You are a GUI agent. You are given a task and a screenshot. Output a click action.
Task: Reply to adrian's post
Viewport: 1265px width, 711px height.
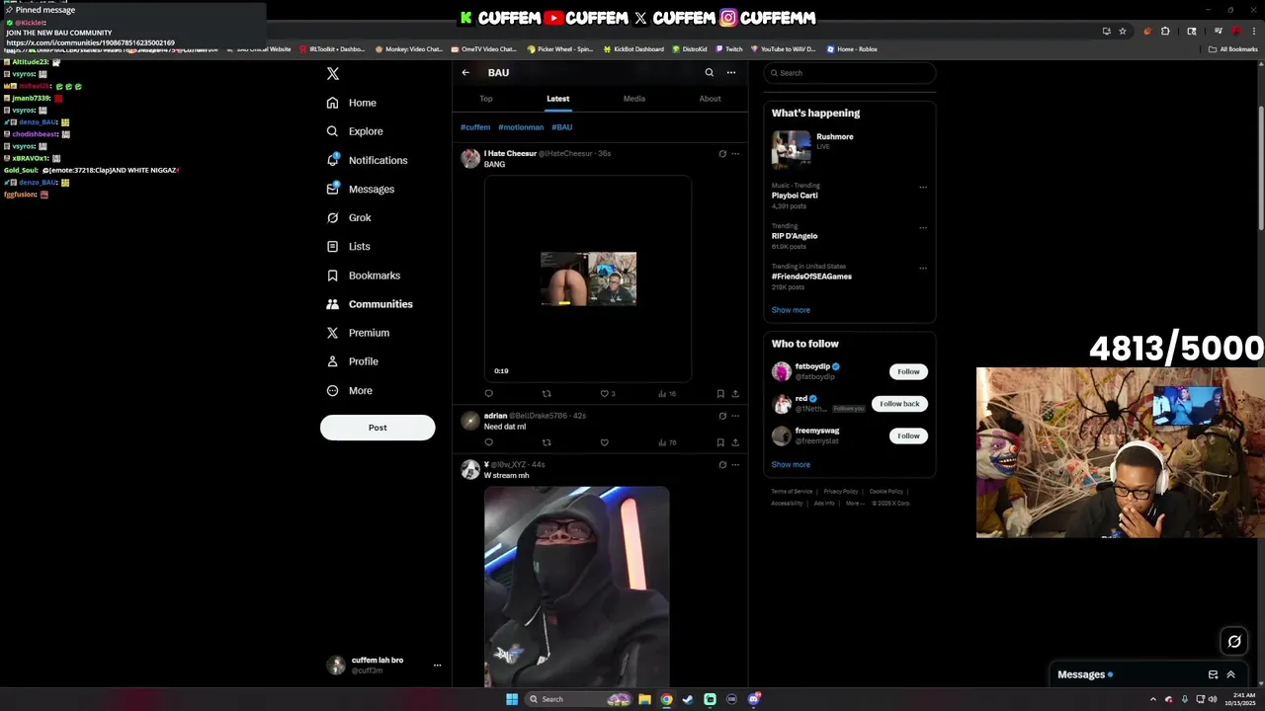point(488,442)
